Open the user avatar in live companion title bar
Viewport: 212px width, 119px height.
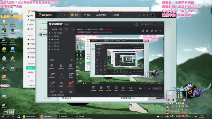tap(137, 24)
